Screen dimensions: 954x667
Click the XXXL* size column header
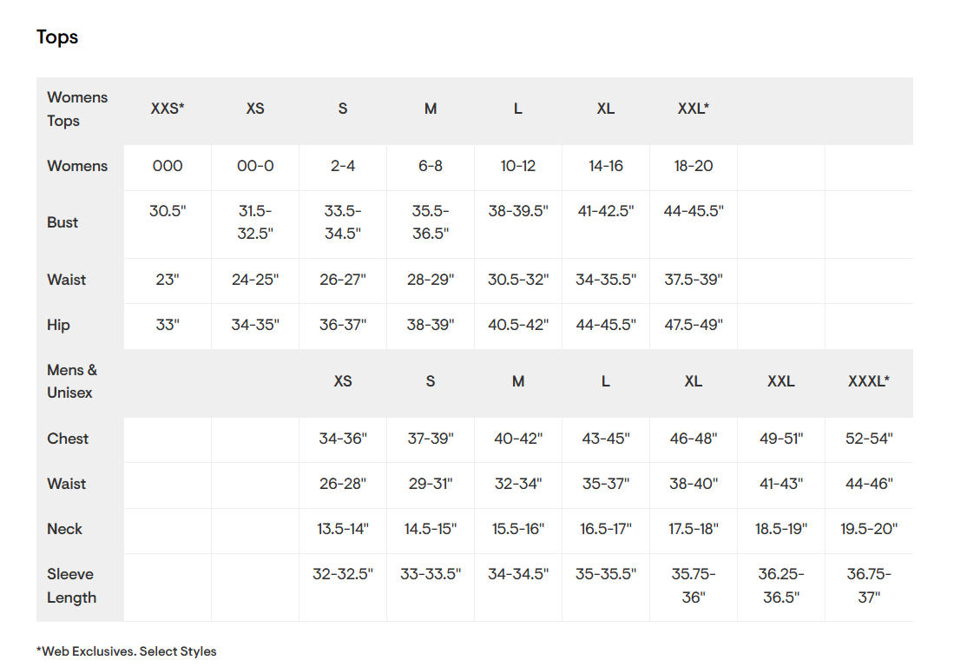tap(869, 381)
